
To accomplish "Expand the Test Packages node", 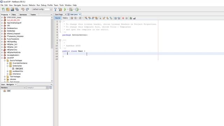I will click(5, 77).
